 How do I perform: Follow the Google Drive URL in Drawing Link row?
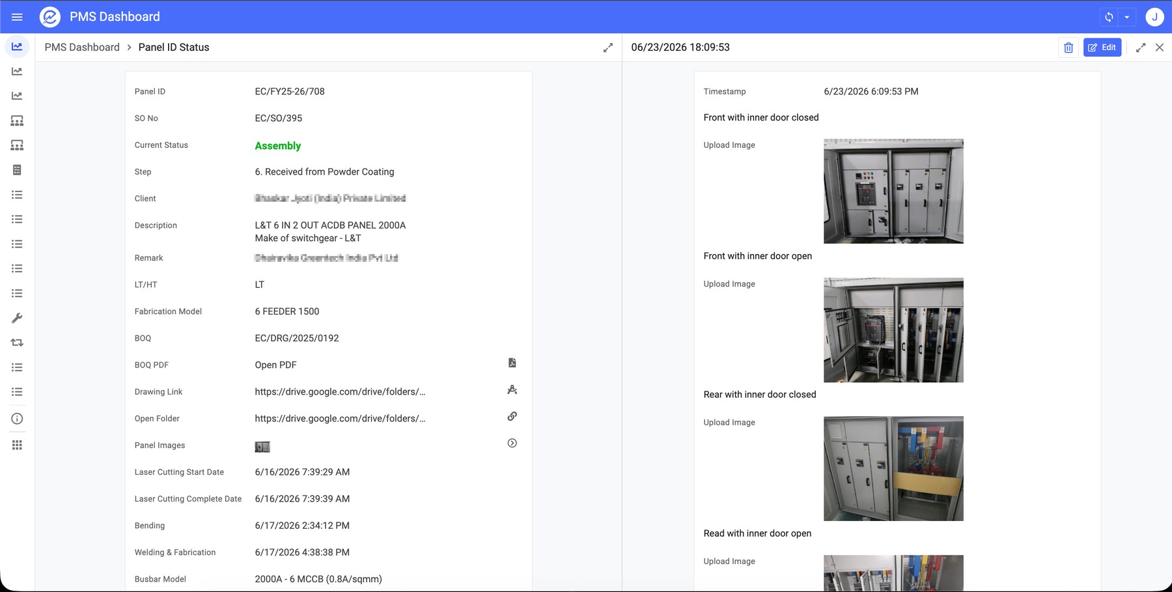tap(340, 392)
